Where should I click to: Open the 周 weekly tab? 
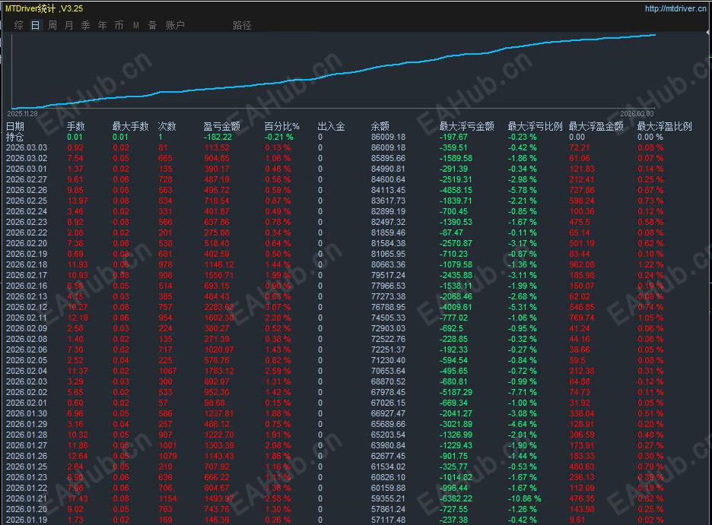52,25
